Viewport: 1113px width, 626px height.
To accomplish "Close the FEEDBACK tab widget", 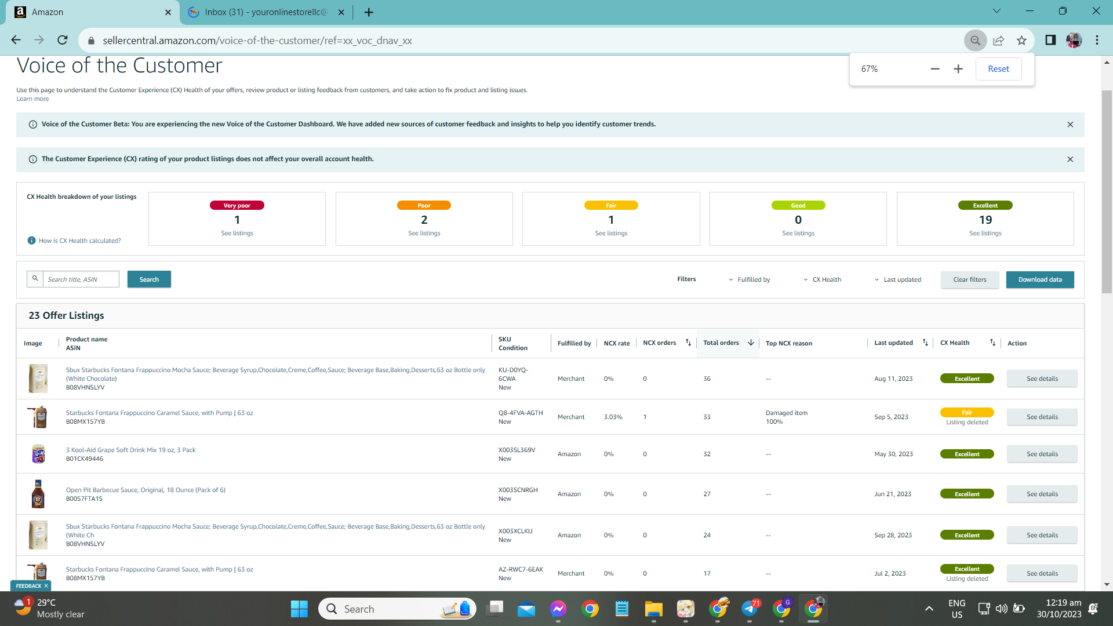I will [x=46, y=586].
